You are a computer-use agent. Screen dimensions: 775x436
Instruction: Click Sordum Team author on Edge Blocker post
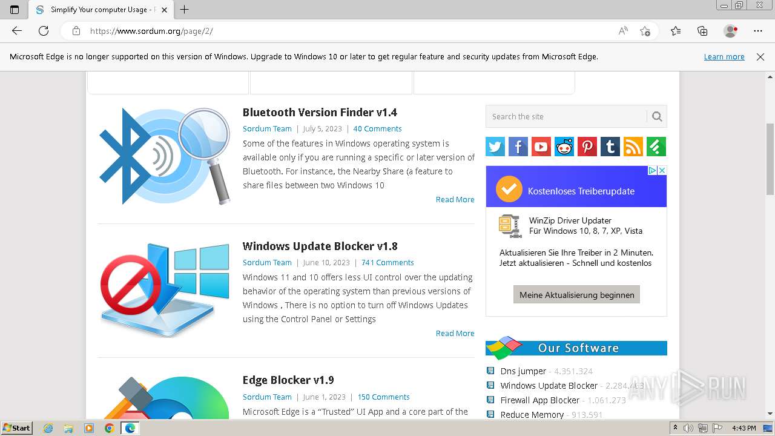[x=267, y=397]
